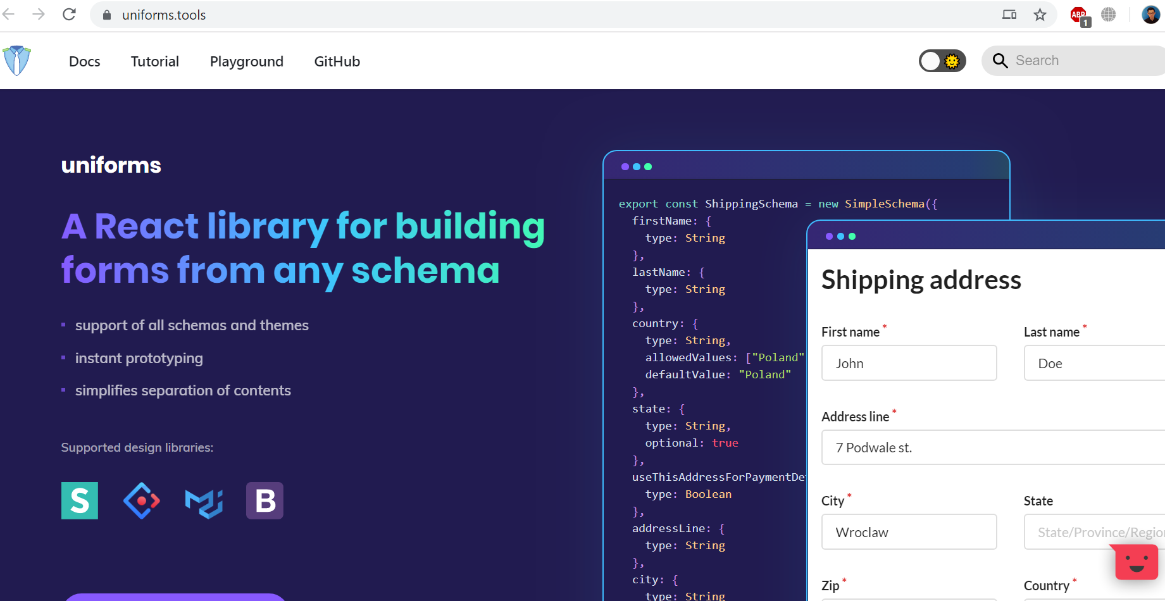The height and width of the screenshot is (601, 1165).
Task: Click "simplifies separation of contents" text
Action: click(x=183, y=390)
